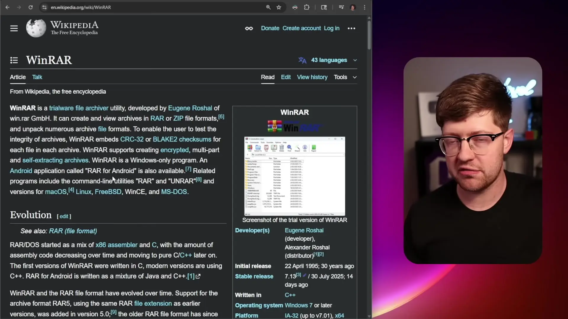Go back with the browser back arrow
This screenshot has width=568, height=319.
point(7,7)
